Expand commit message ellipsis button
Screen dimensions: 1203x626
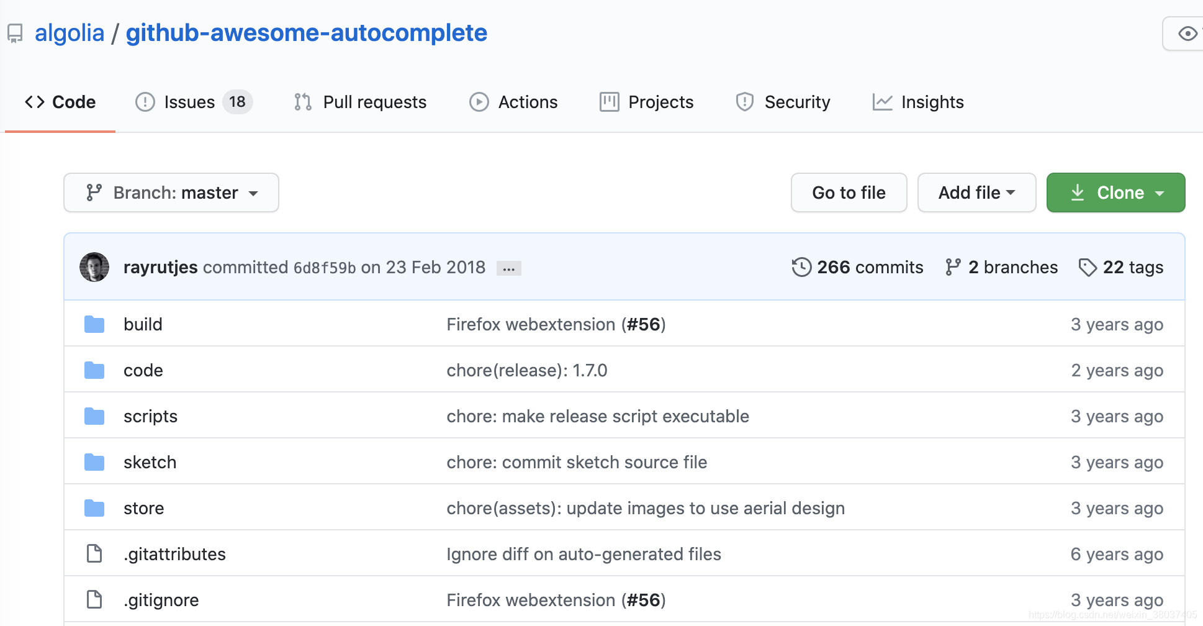[508, 268]
